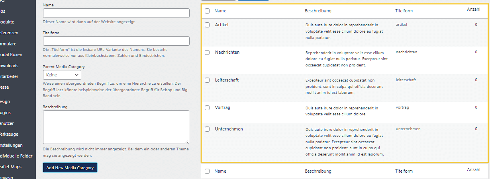Mark the Unternehmen row checkbox
This screenshot has height=179, width=490.
click(207, 129)
